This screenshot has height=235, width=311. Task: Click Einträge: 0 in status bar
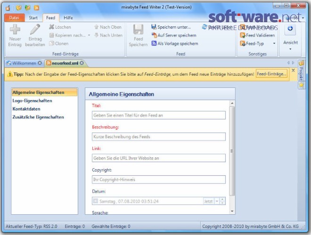pos(75,226)
